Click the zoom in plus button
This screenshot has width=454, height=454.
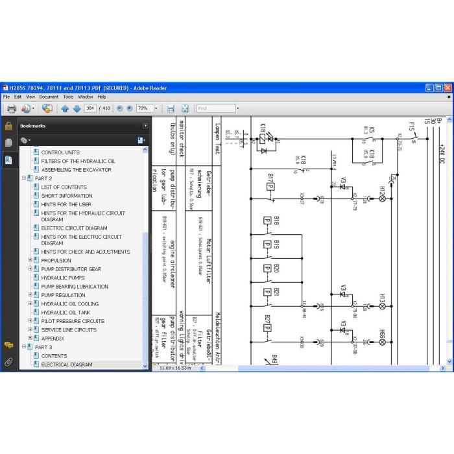[130, 108]
